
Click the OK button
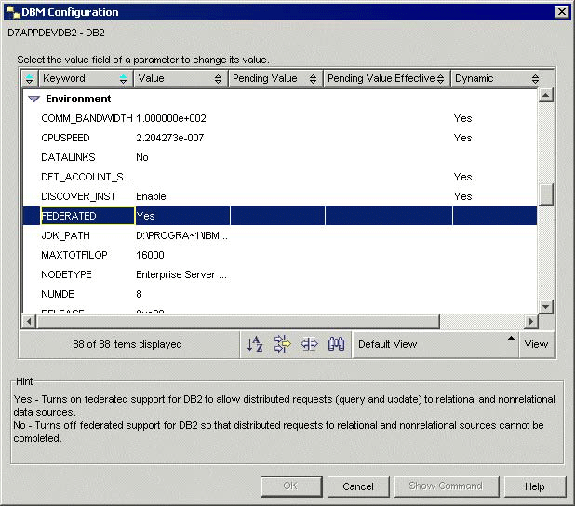pos(291,486)
